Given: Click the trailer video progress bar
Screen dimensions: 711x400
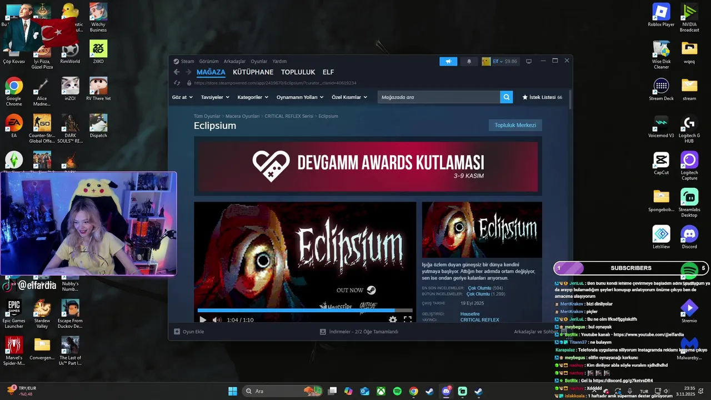Looking at the screenshot, I should click(x=305, y=311).
